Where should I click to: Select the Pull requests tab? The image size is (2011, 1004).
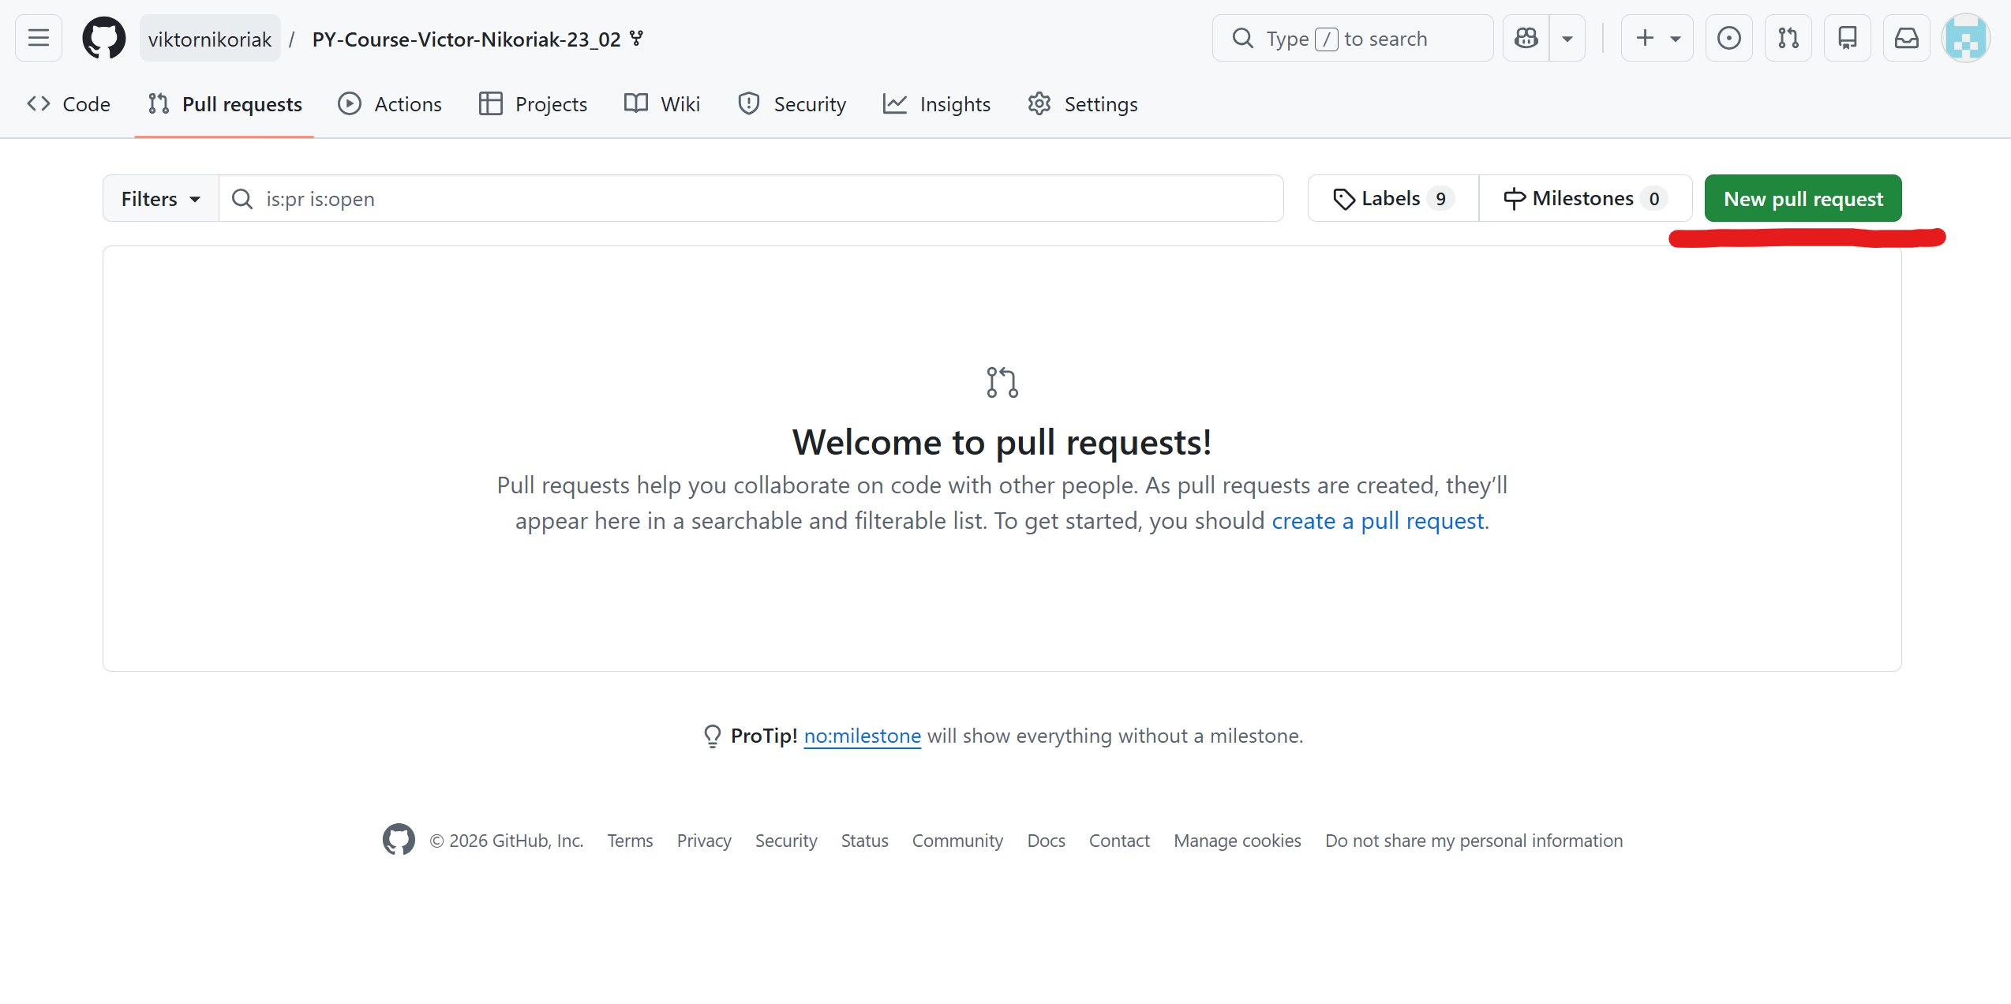[225, 104]
